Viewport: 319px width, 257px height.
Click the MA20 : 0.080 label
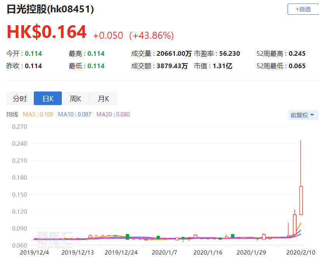(113, 114)
